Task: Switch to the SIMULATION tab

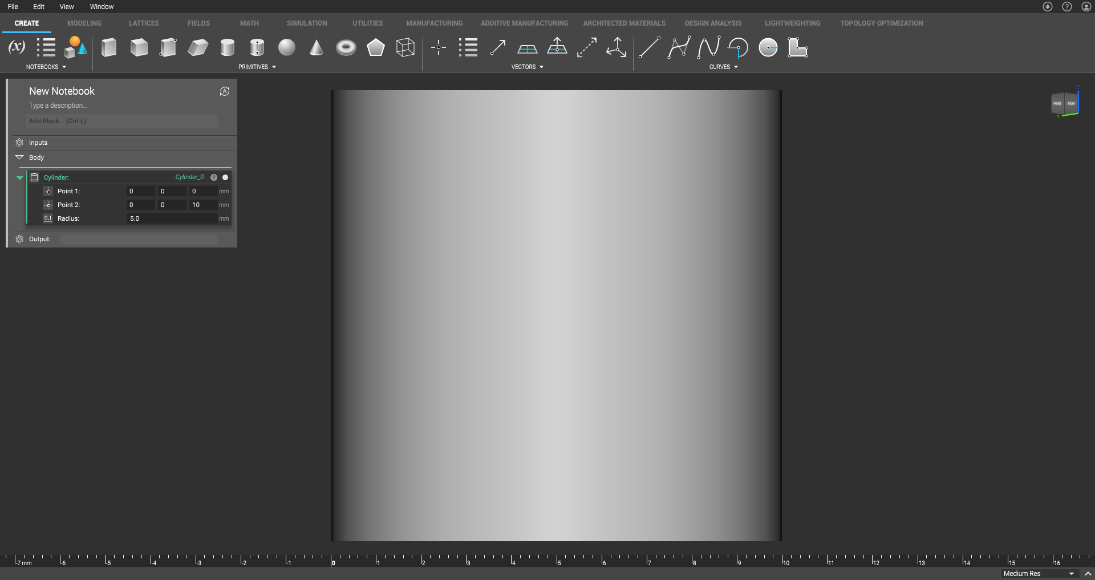Action: coord(307,23)
